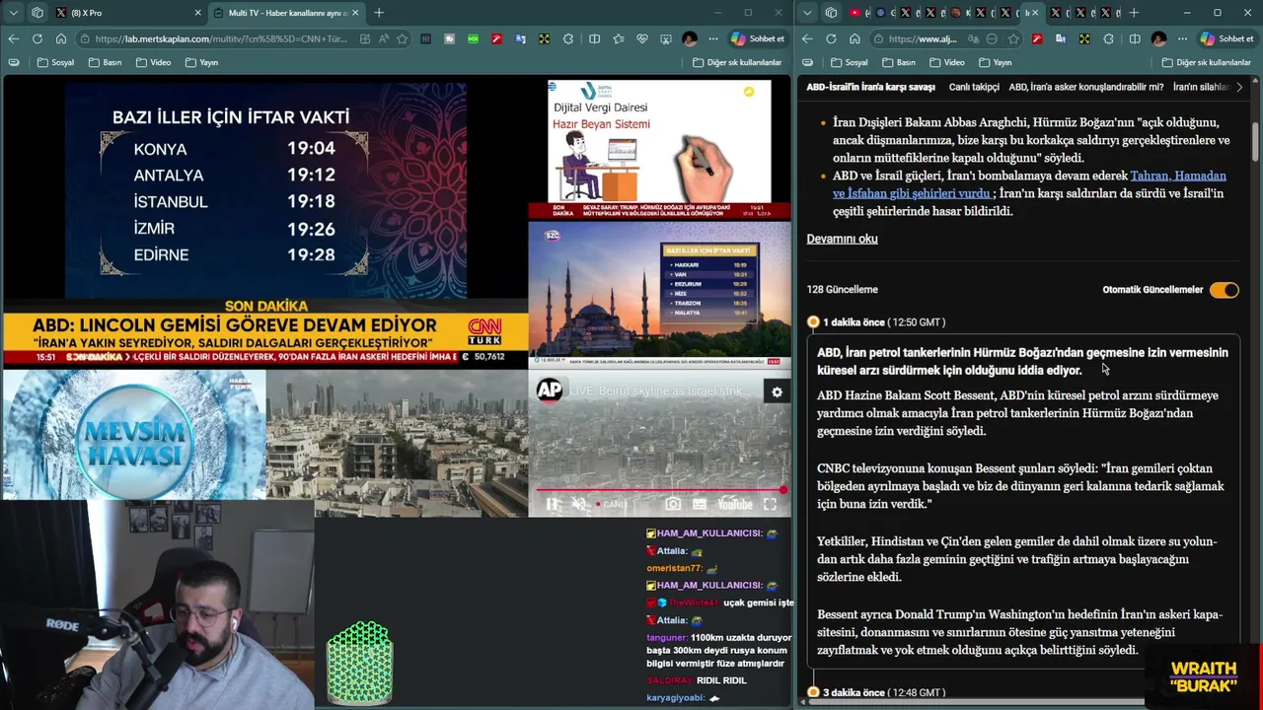Screen dimensions: 1263x710
Task: Toggle subtitles on the AP video player
Action: click(x=700, y=504)
